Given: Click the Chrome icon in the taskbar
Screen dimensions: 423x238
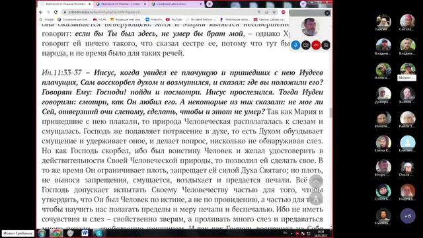Looking at the screenshot, I should tap(56, 233).
